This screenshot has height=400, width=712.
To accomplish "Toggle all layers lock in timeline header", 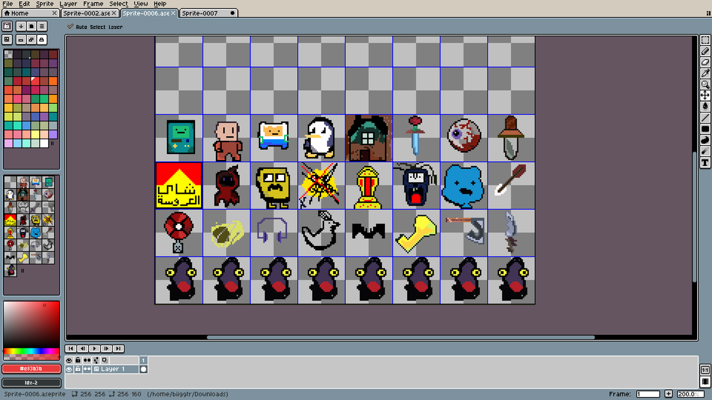I will click(78, 360).
